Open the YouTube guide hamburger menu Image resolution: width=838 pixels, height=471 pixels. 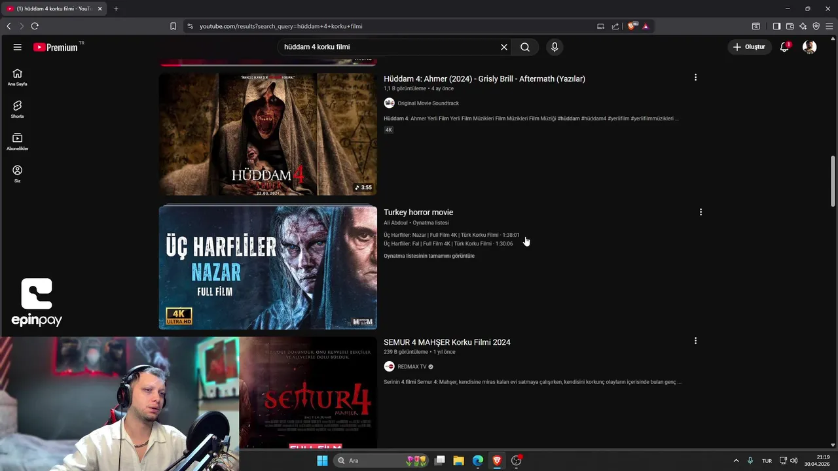(x=18, y=47)
